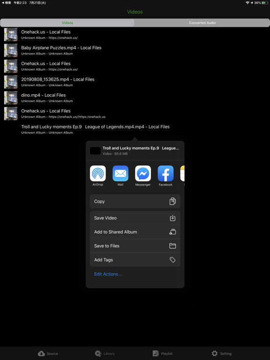Tap the back to 検索 button in status bar
This screenshot has width=270, height=360.
(x=7, y=3)
